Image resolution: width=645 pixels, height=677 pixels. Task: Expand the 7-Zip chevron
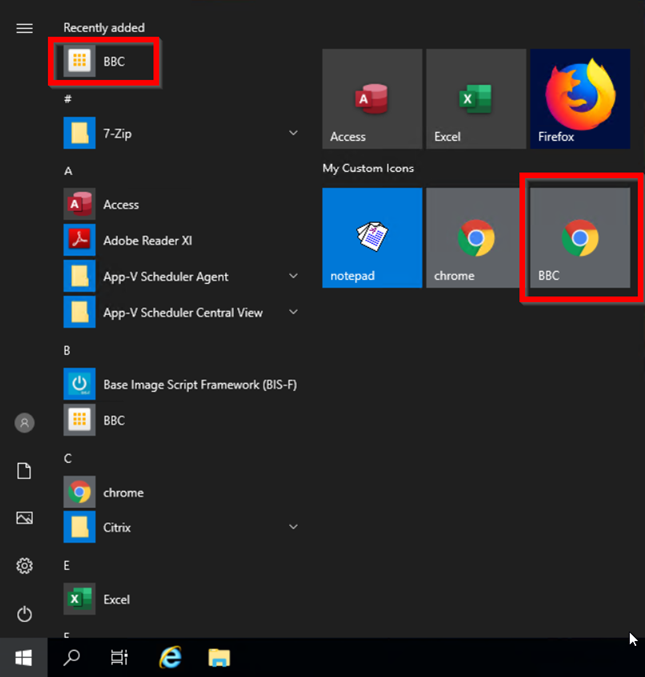[293, 133]
